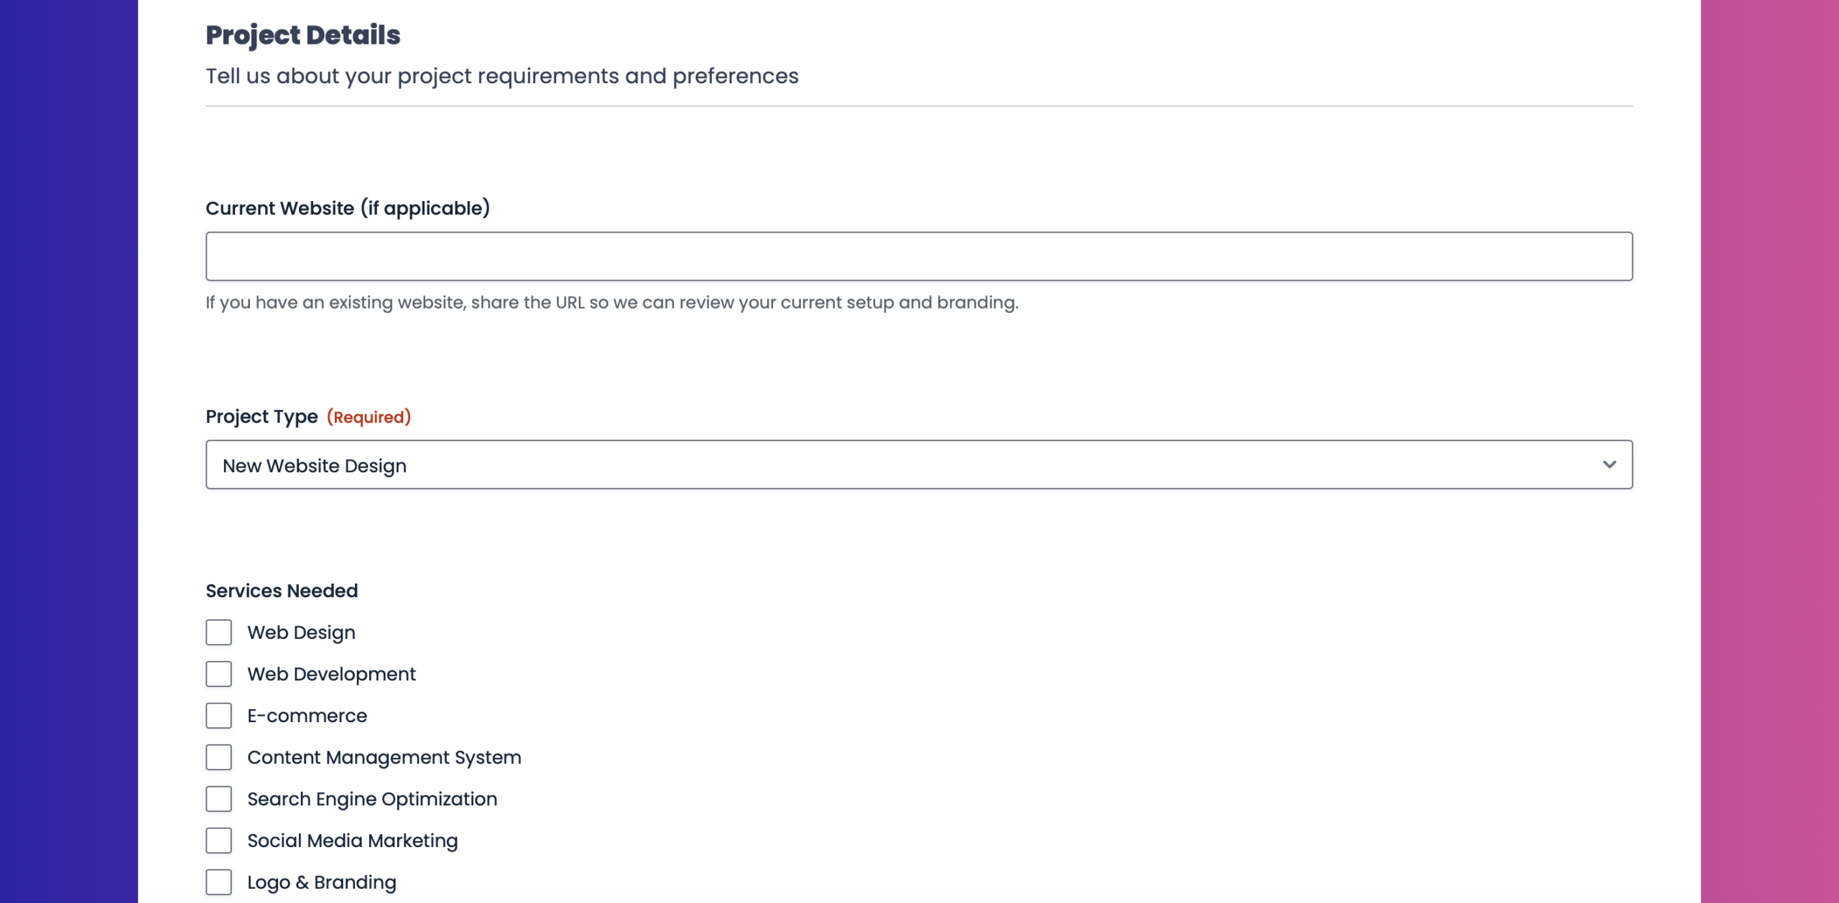
Task: Click the "Project Details" section heading
Action: coord(302,34)
